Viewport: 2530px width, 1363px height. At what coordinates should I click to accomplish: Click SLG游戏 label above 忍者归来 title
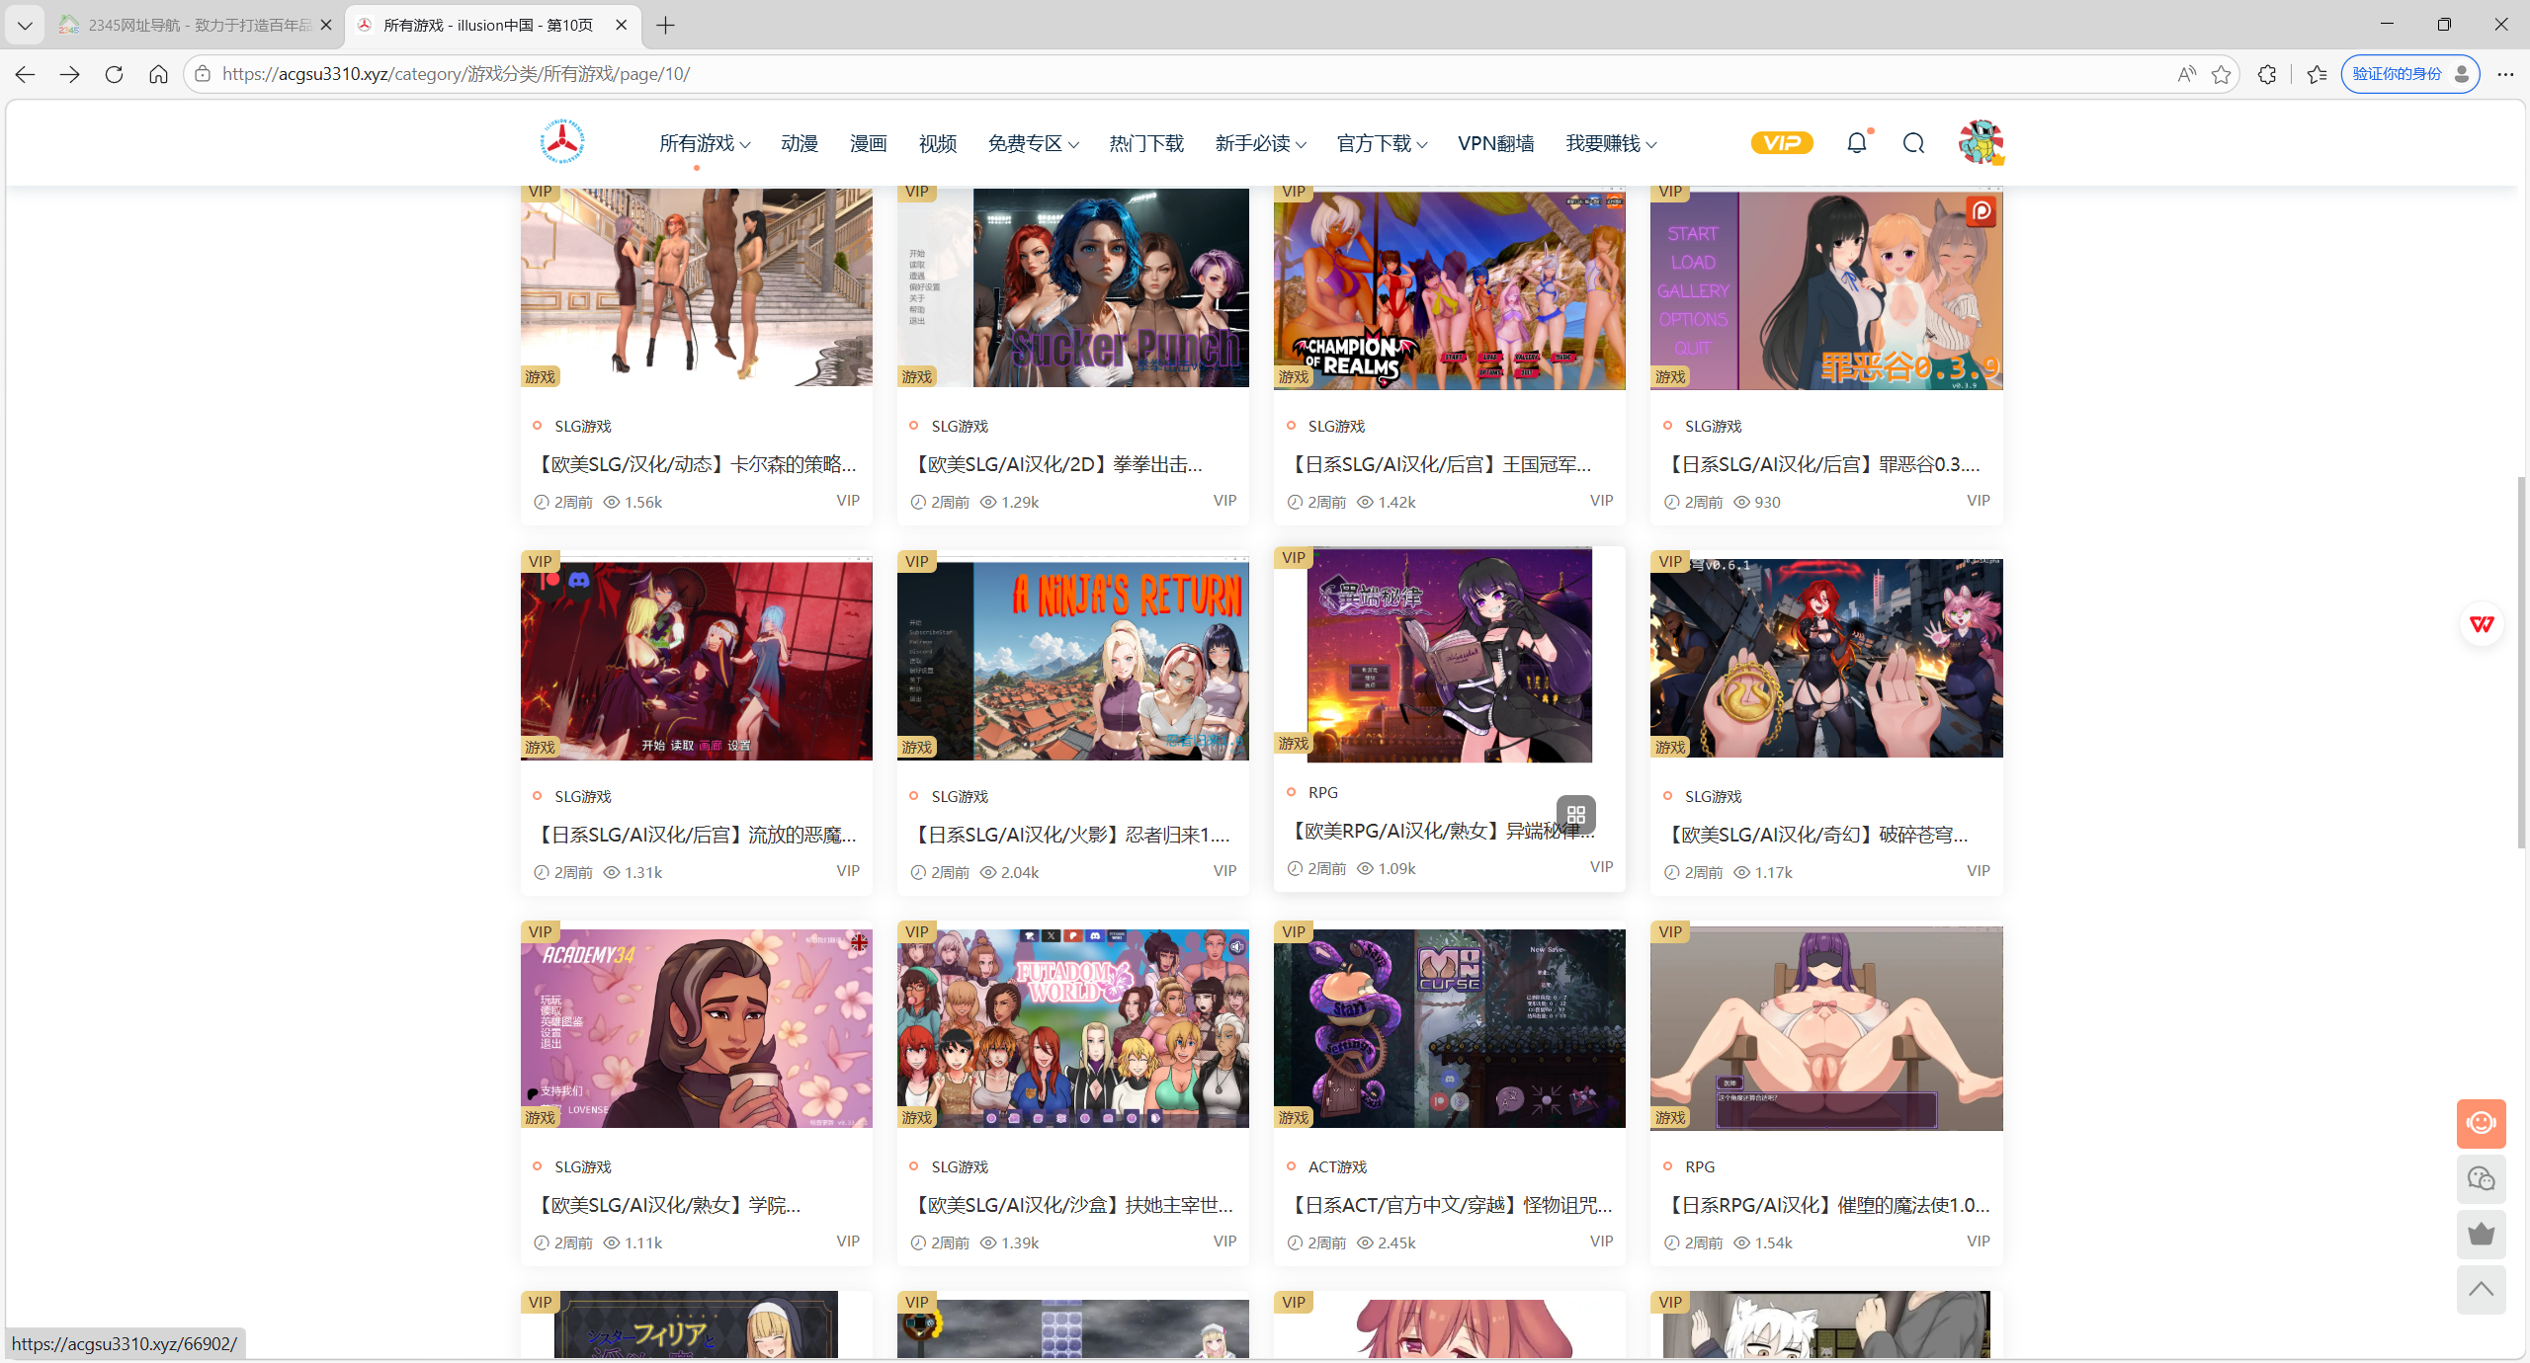tap(960, 796)
